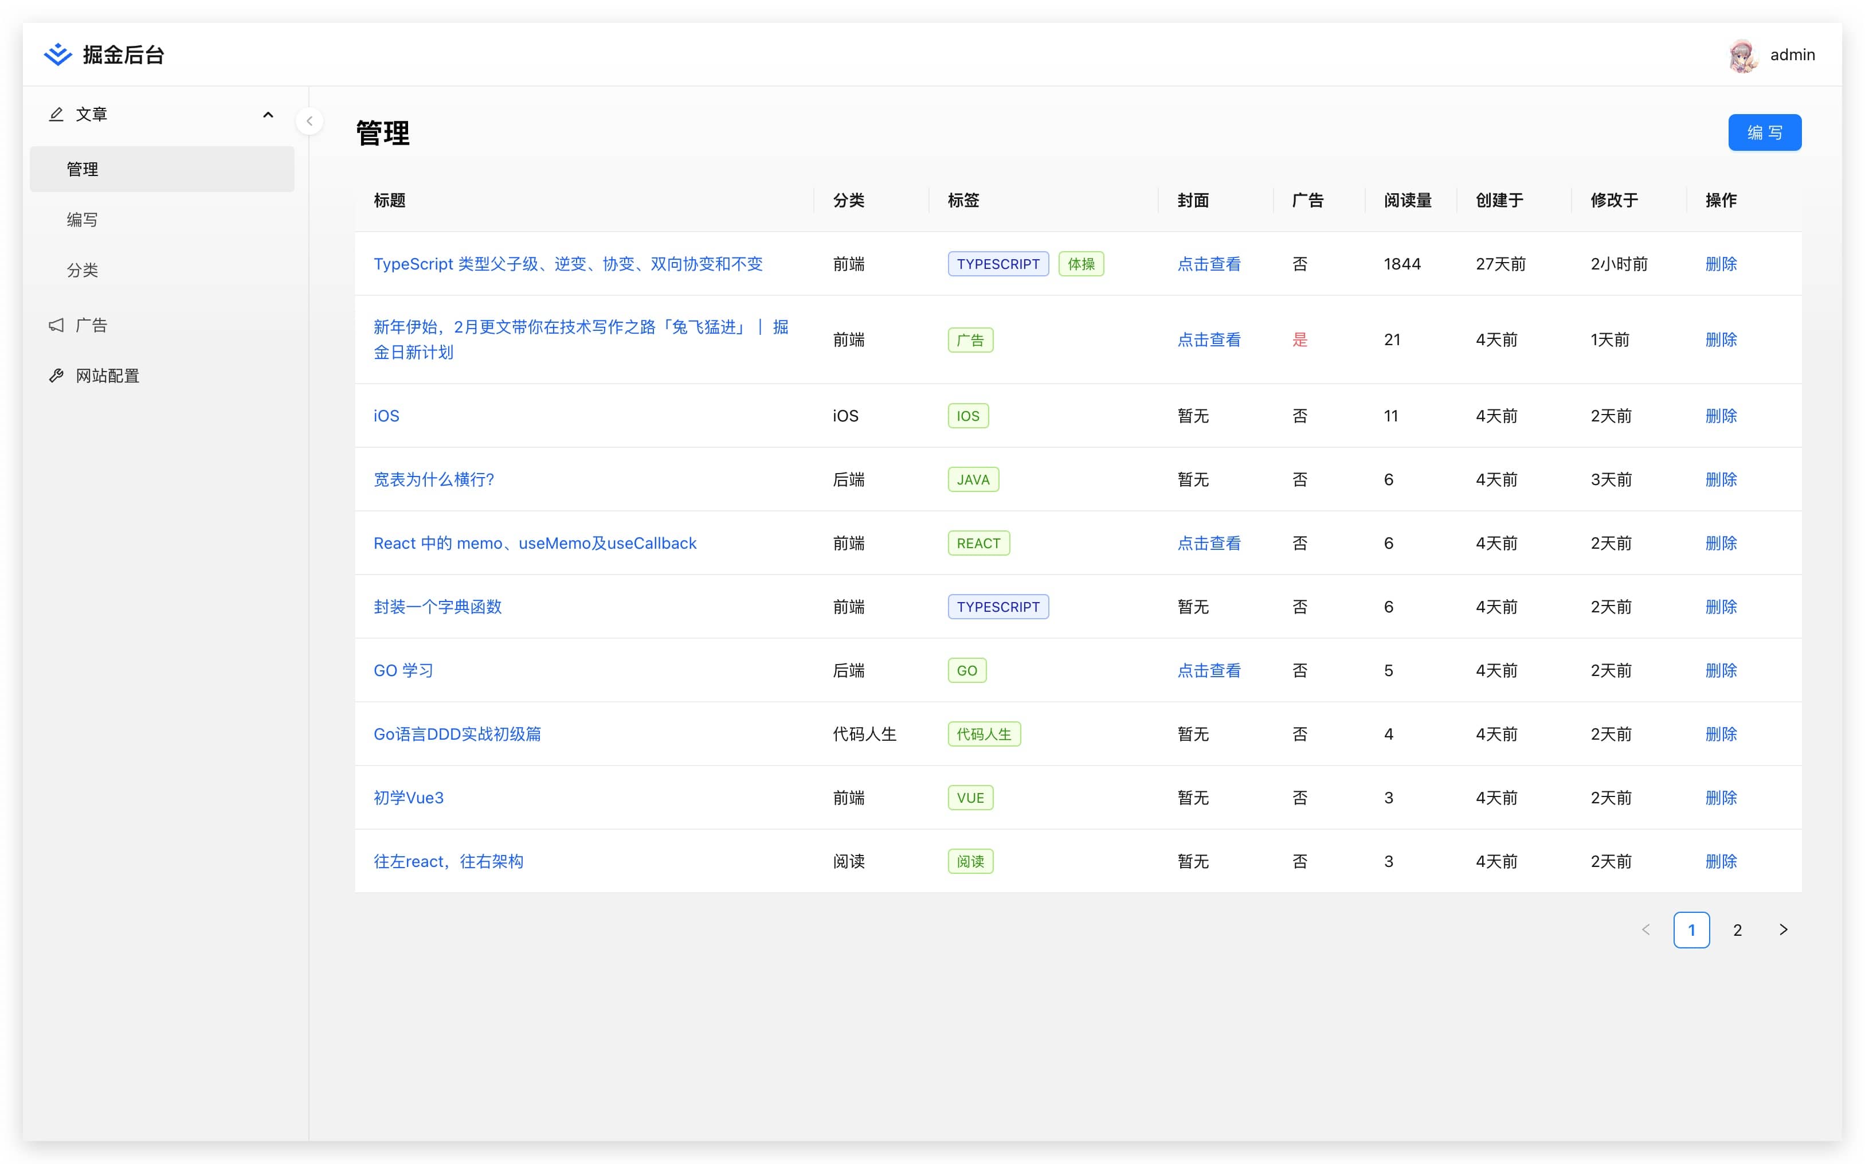Go to the previous page arrow

tap(1645, 930)
